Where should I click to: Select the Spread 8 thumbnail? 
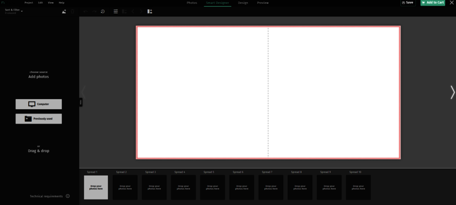click(300, 187)
